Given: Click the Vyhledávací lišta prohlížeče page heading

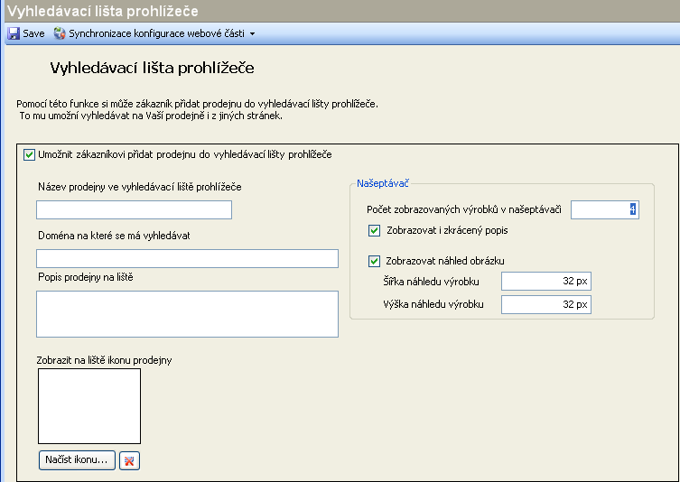Looking at the screenshot, I should tap(153, 68).
